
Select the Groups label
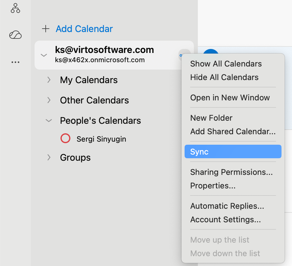(75, 158)
